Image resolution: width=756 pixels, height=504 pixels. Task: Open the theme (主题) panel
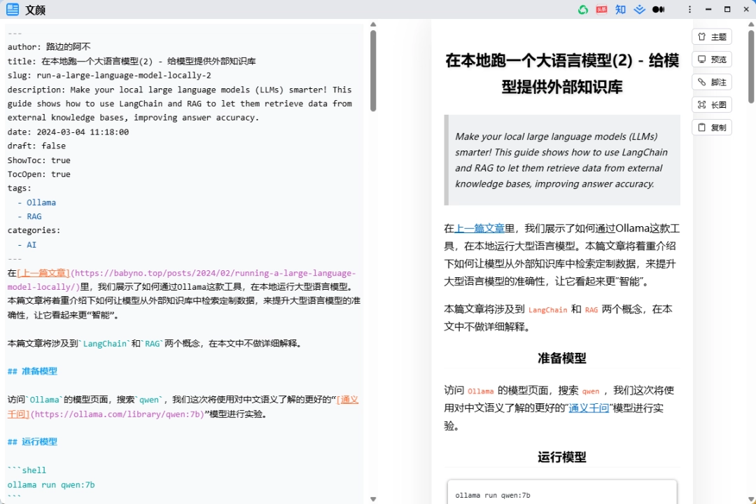click(712, 36)
